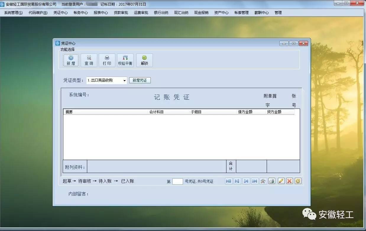Click the main application title bar icon
The image size is (366, 231).
pos(3,4)
